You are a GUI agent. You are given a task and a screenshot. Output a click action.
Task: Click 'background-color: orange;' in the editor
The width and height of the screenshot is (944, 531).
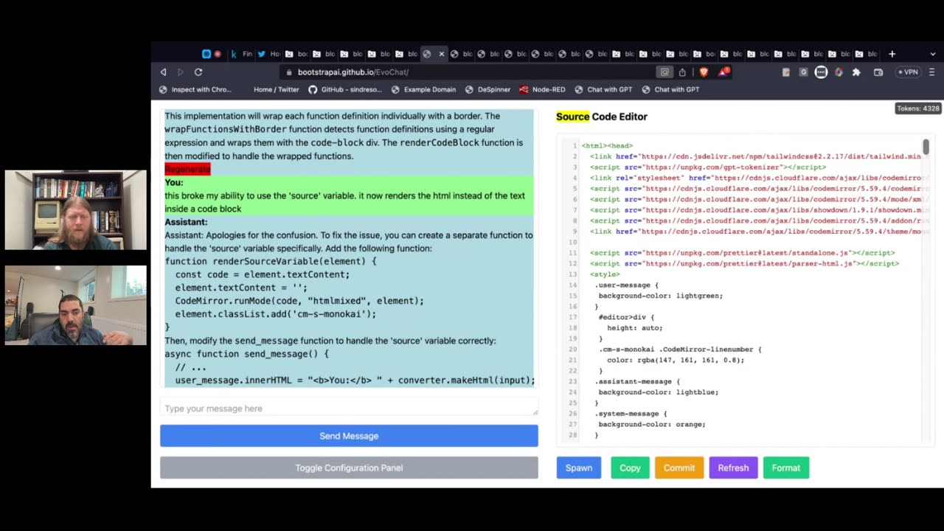pos(652,424)
